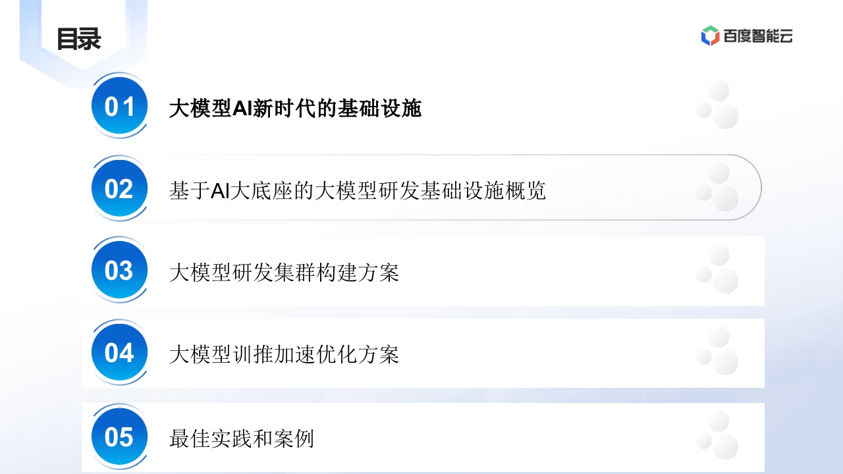
Task: Click the 04 numbered circle badge
Action: click(119, 353)
